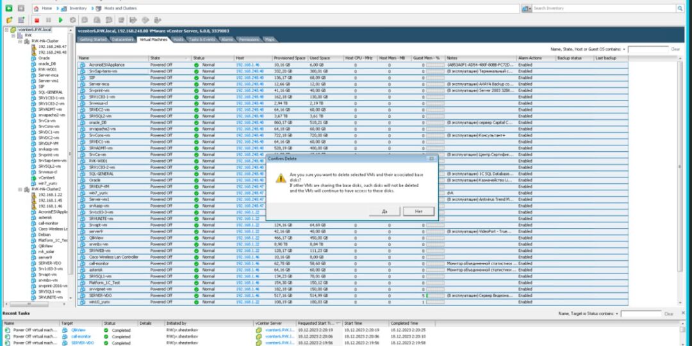Click the green Power On toolbar icon
The image size is (692, 346).
(x=60, y=20)
